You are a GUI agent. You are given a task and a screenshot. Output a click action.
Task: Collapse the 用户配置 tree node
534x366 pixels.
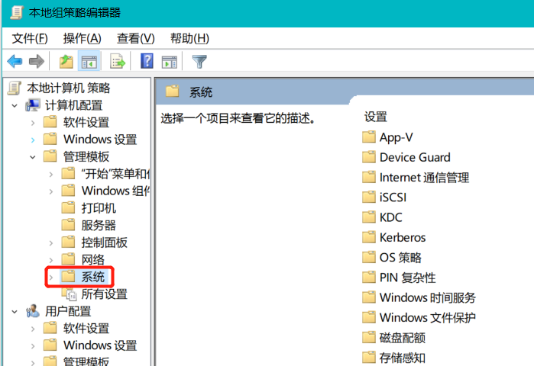point(15,311)
